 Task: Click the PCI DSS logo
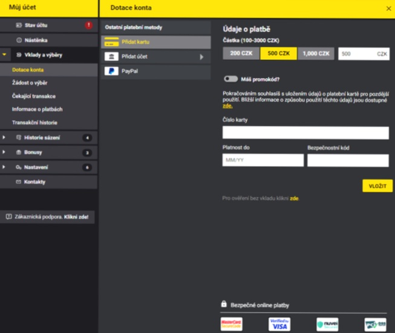pos(376,325)
